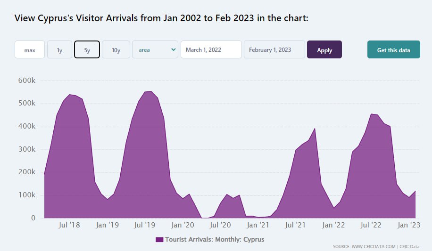Click the dropdown chevron beside area
Viewport: 432px width, 251px height.
point(173,49)
